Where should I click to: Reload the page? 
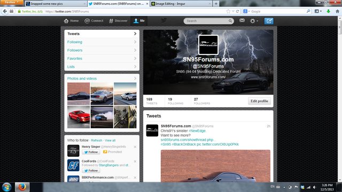click(237, 11)
